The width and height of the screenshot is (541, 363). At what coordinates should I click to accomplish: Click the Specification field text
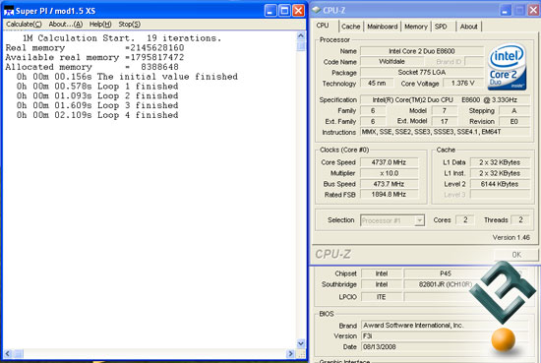pyautogui.click(x=445, y=99)
